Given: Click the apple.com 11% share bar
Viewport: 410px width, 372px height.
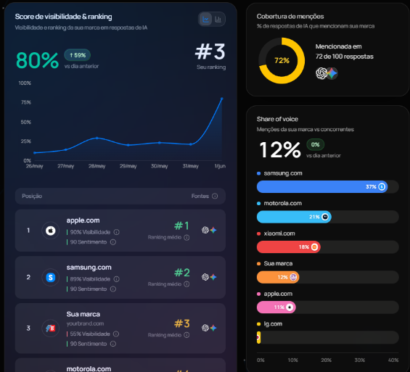Looking at the screenshot, I should pyautogui.click(x=276, y=307).
